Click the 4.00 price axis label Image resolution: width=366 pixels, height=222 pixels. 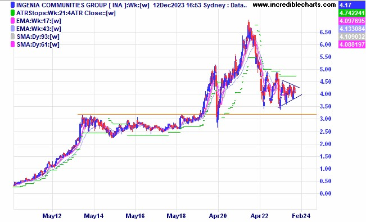(x=326, y=94)
